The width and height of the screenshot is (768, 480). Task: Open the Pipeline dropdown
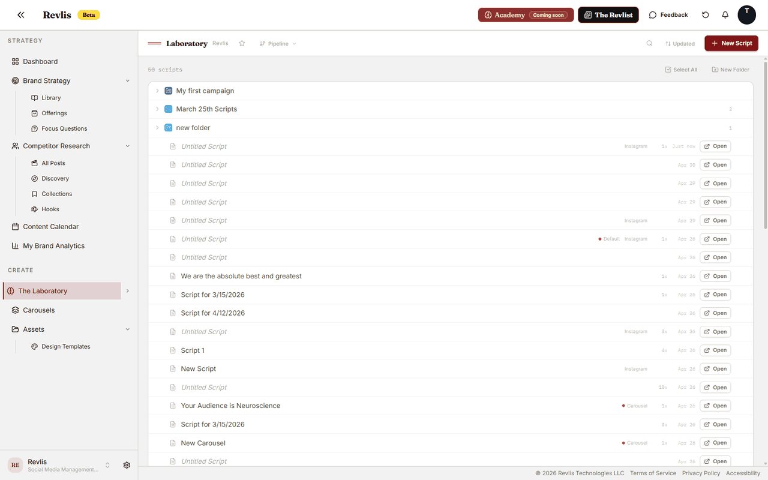(278, 44)
